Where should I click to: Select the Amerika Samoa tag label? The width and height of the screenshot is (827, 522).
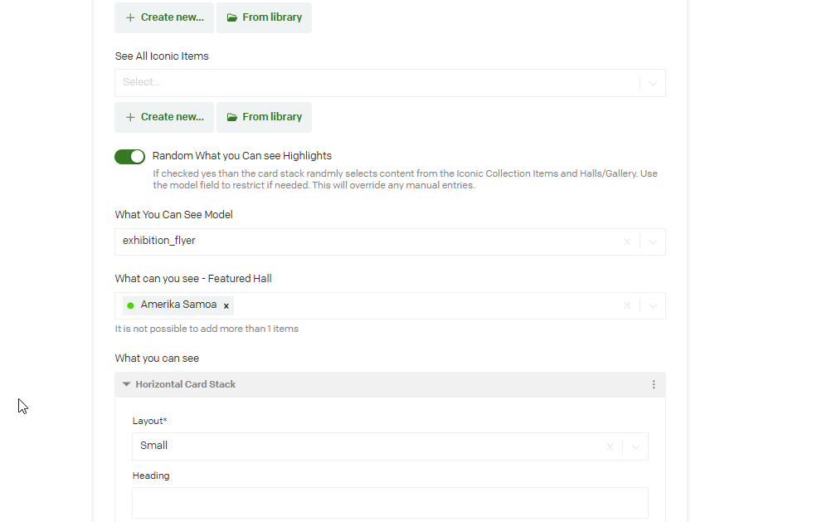coord(178,305)
